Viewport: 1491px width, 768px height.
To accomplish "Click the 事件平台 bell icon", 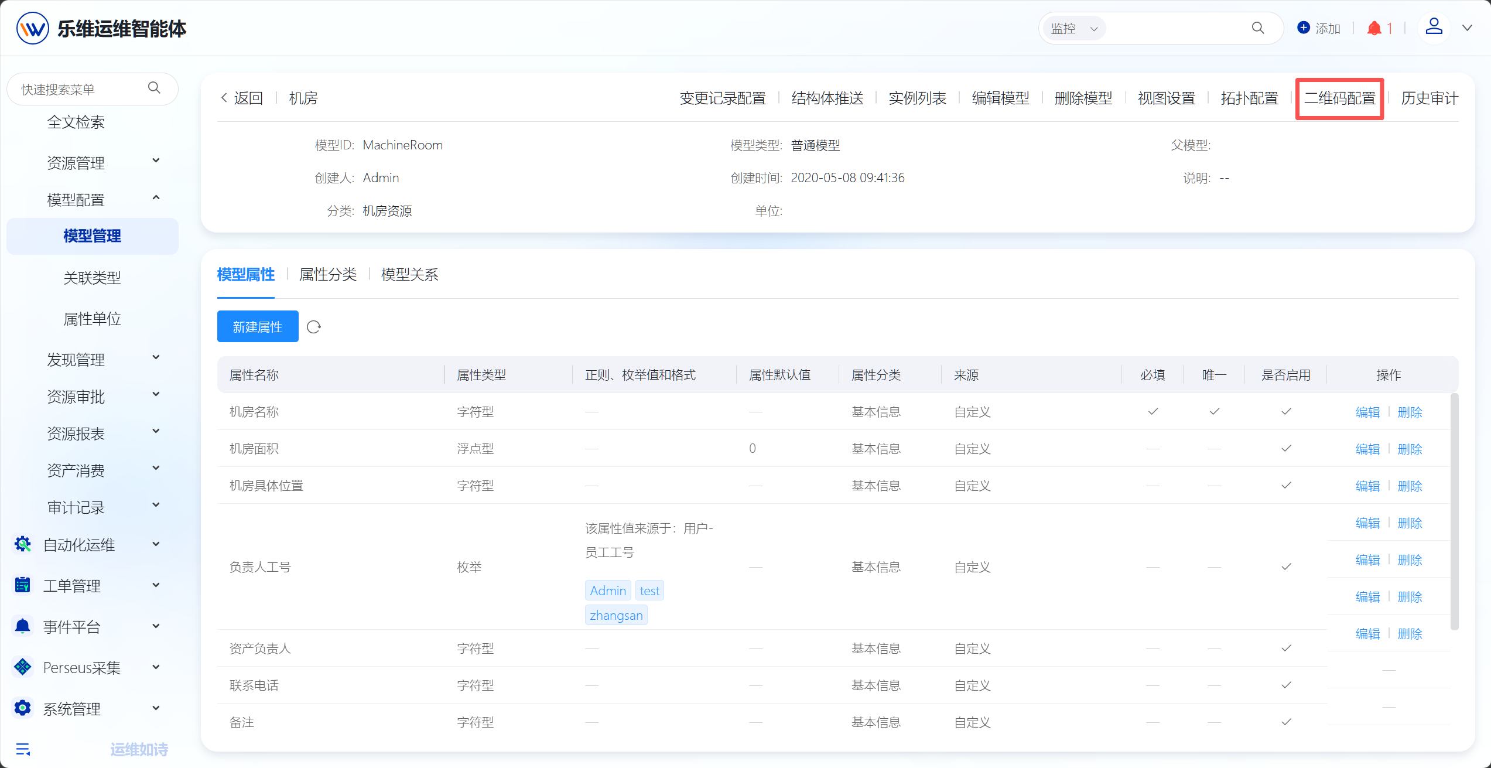I will click(x=23, y=626).
